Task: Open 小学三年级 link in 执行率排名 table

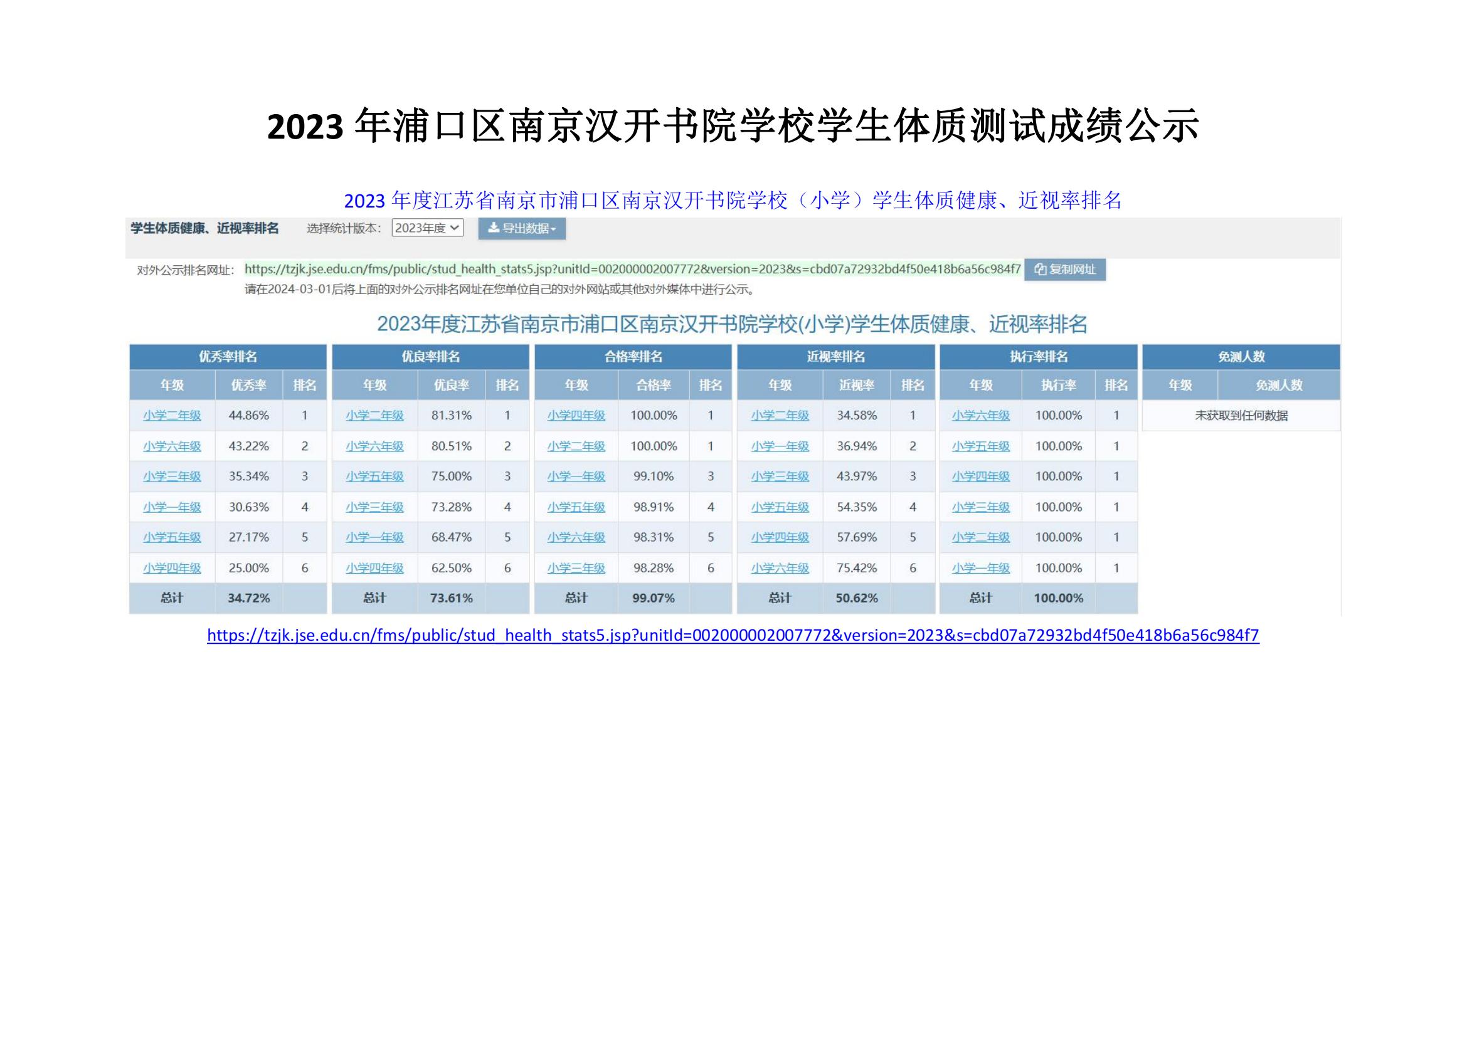Action: [x=981, y=507]
